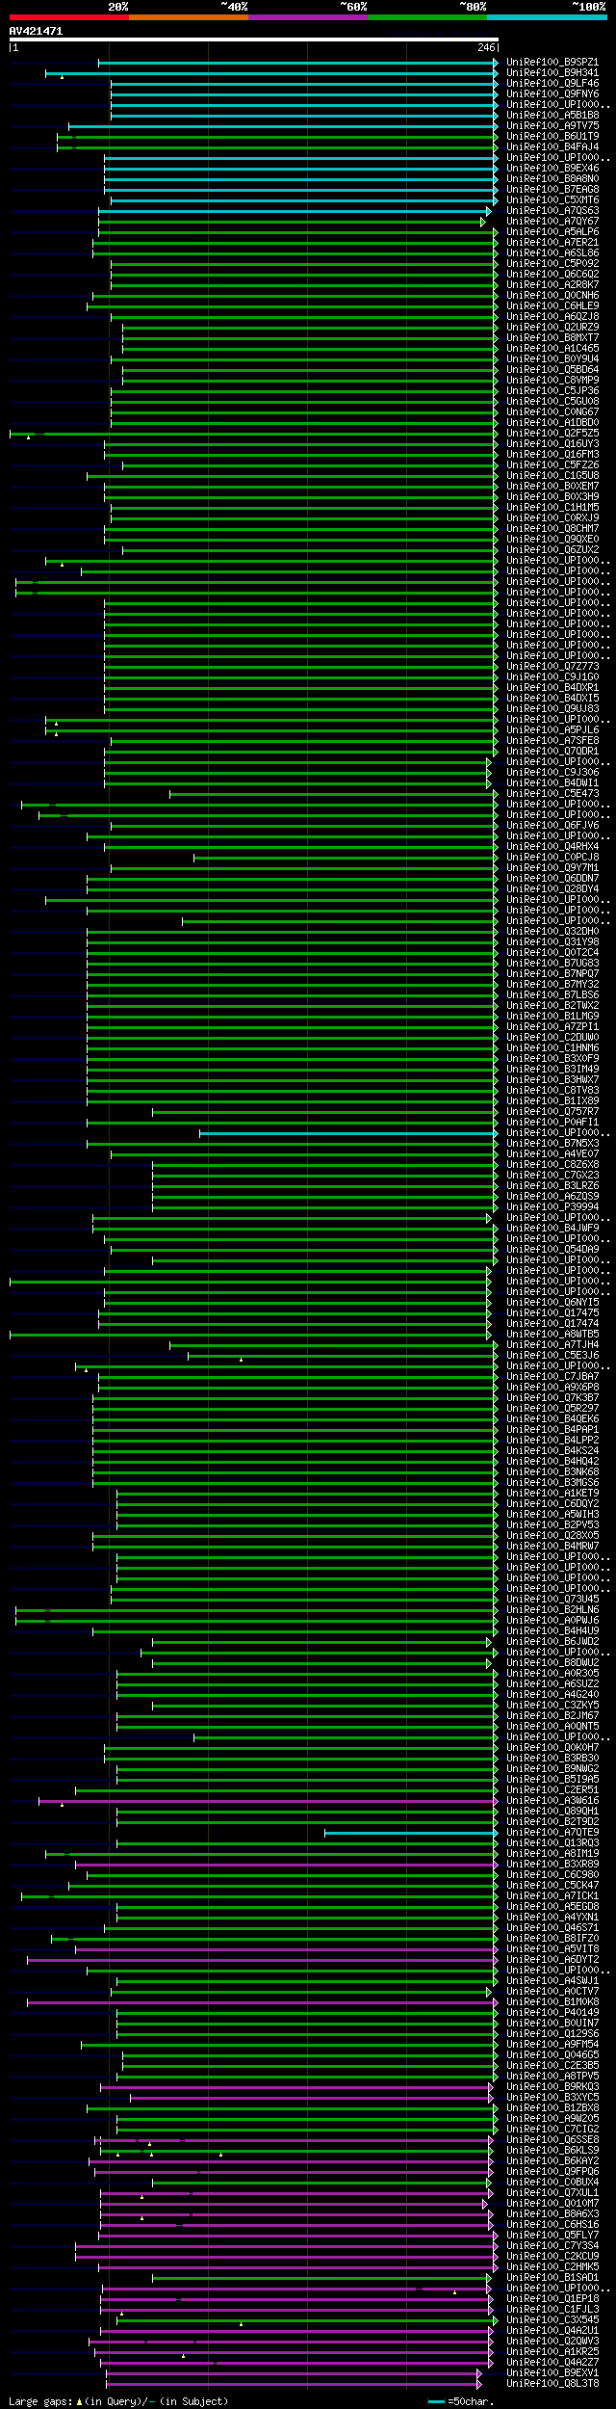Click label UniRef100_C6HLE9
This screenshot has width=616, height=2409.
pos(552,306)
